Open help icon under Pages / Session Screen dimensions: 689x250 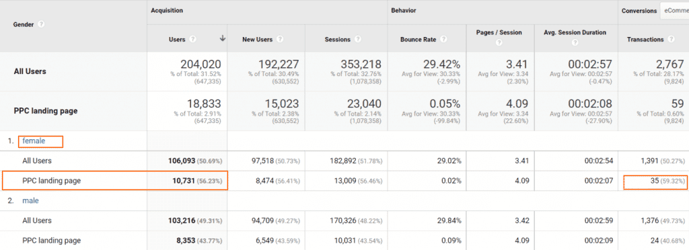click(x=499, y=43)
